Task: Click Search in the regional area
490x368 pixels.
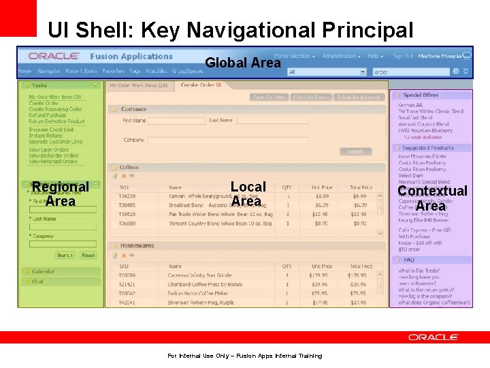Action: click(65, 255)
